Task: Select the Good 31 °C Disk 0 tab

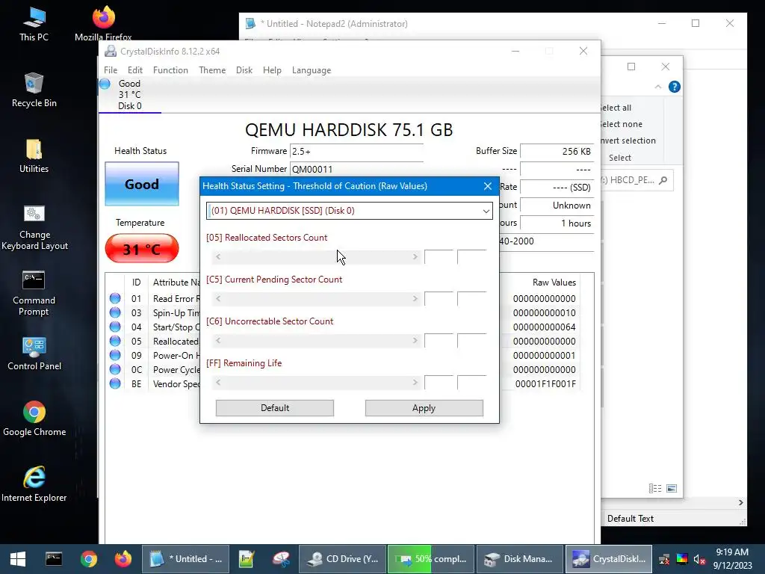Action: click(130, 95)
